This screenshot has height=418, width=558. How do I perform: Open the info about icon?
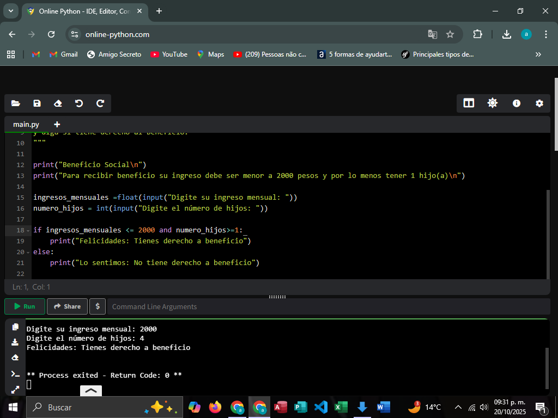[x=517, y=103]
